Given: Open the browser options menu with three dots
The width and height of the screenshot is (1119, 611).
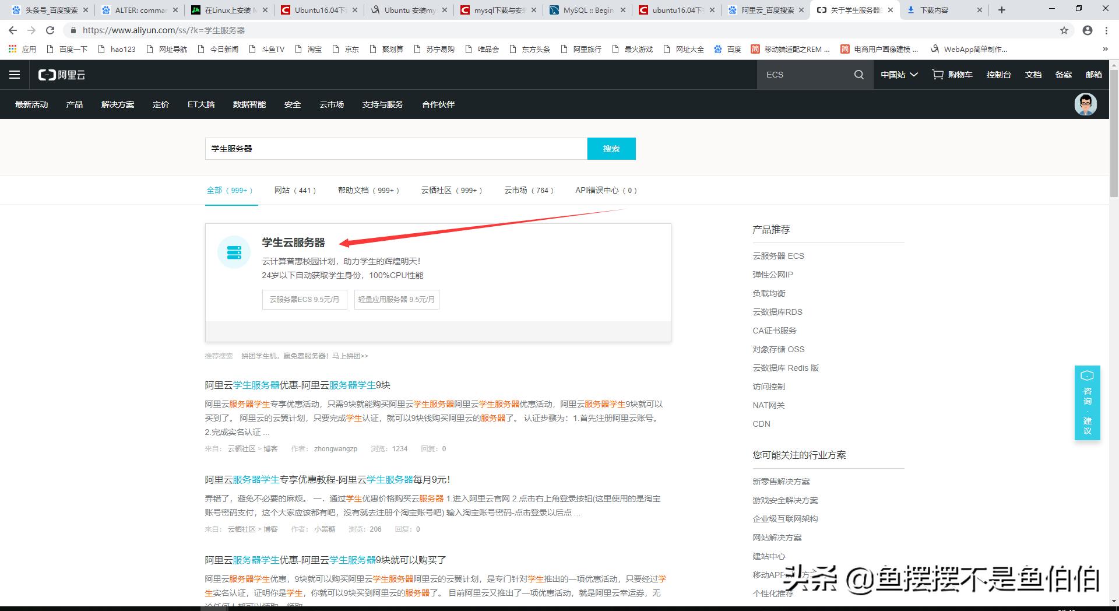Looking at the screenshot, I should [1107, 30].
